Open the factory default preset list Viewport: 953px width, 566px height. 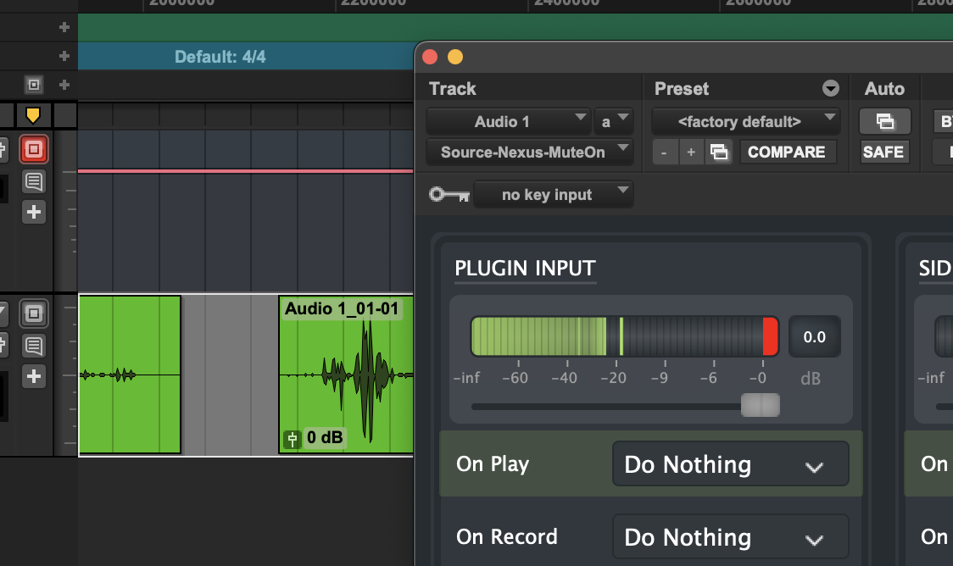(x=745, y=121)
